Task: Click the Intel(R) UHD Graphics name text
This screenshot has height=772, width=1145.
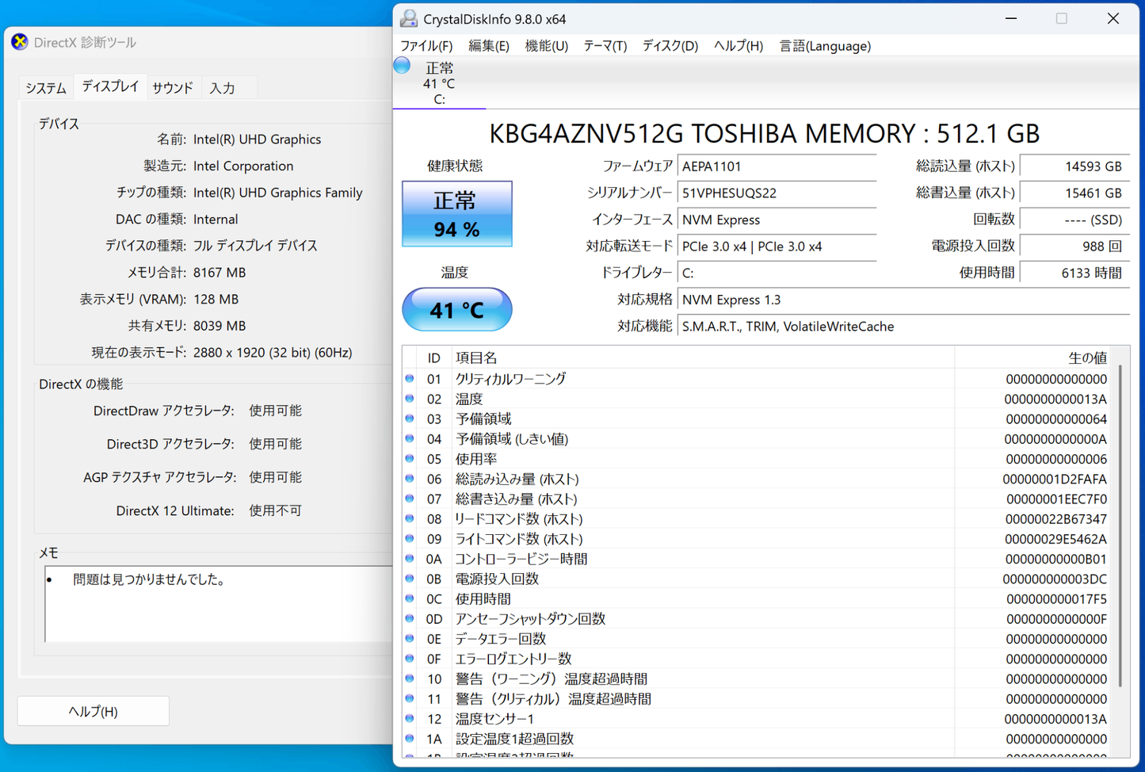Action: (258, 139)
